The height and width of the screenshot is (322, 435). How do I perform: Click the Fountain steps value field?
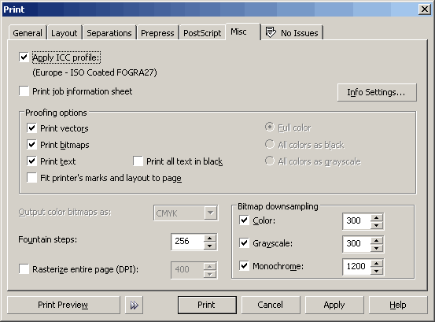tap(187, 242)
